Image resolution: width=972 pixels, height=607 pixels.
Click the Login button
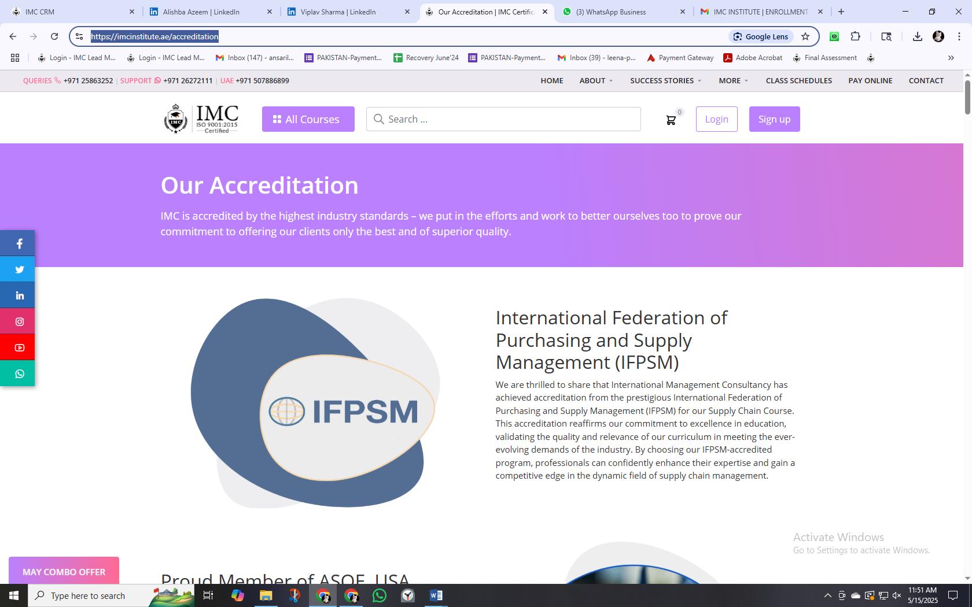point(716,119)
